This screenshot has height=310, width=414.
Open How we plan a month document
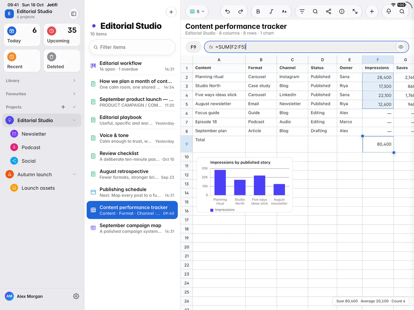(x=132, y=84)
